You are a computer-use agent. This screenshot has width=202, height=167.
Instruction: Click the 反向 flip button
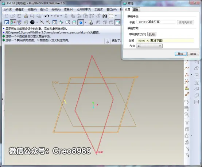pos(152,34)
